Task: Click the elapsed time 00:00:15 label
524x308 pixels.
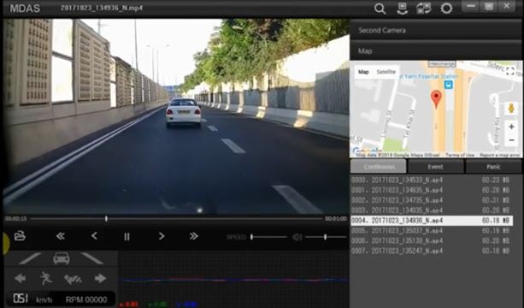Action: pos(15,219)
